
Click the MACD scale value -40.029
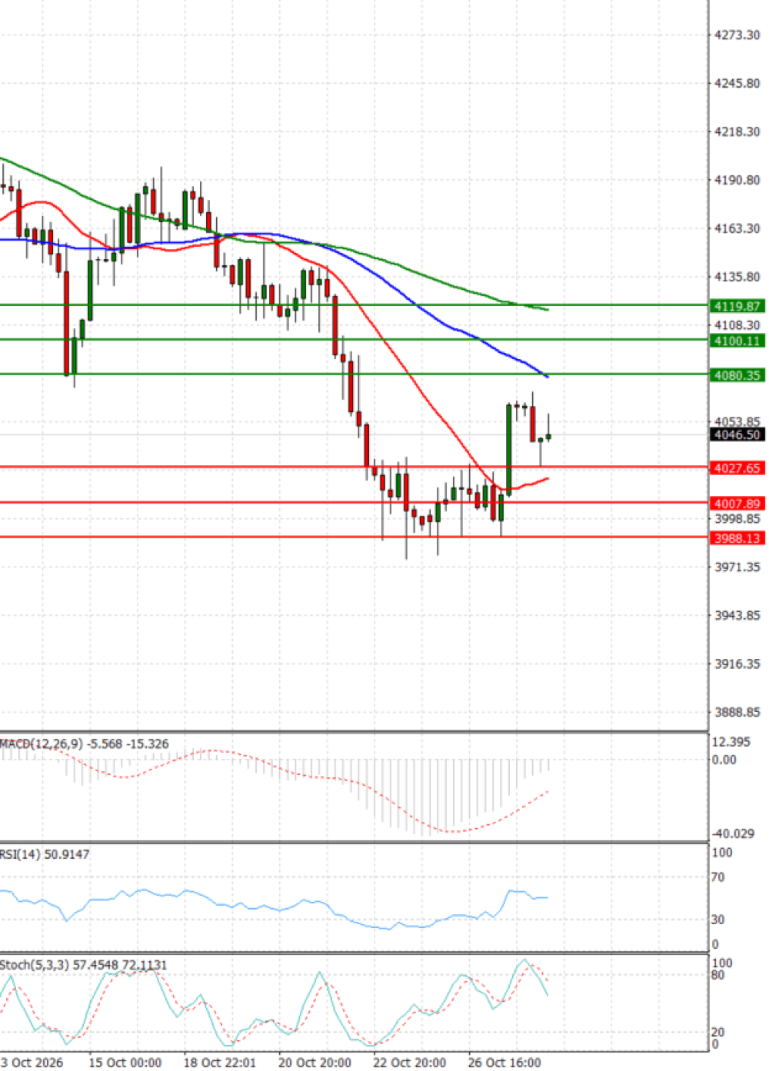(x=732, y=833)
